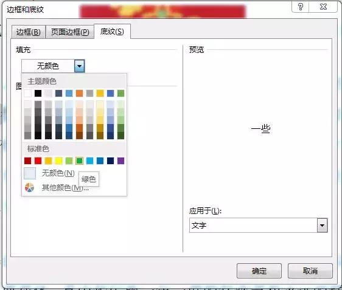Click the 确定 button
The width and height of the screenshot is (342, 290).
(259, 271)
